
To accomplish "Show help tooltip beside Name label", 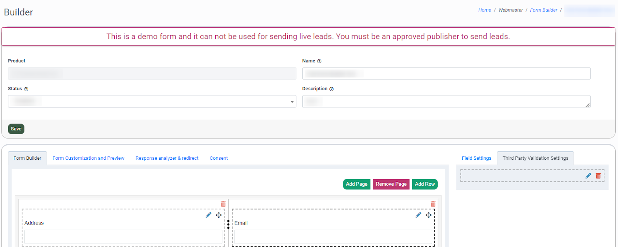I will click(x=319, y=61).
